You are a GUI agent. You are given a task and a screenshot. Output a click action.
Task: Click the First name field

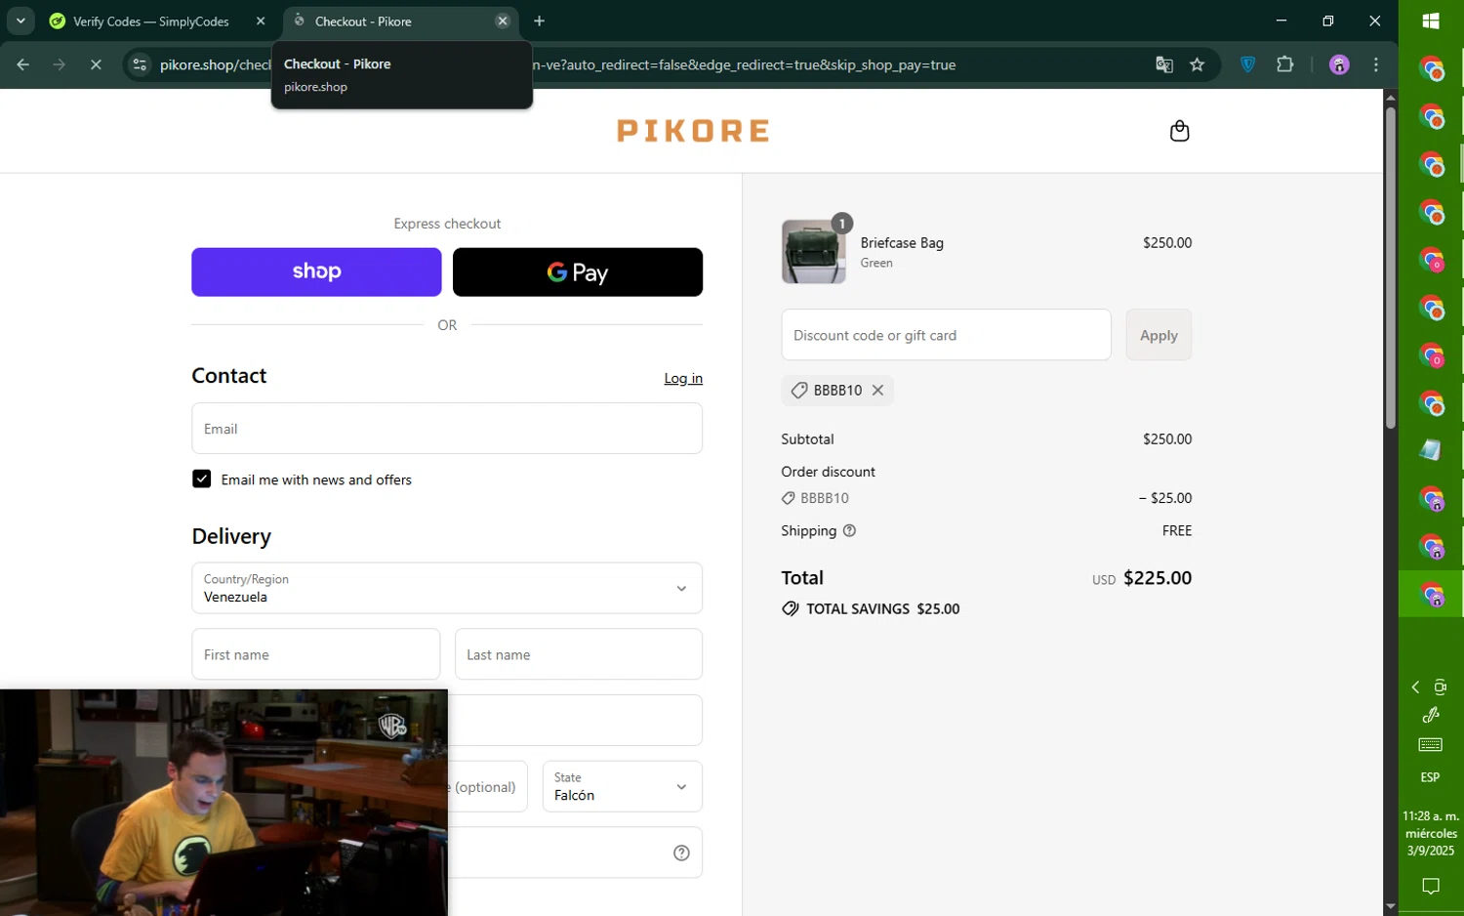pyautogui.click(x=316, y=654)
